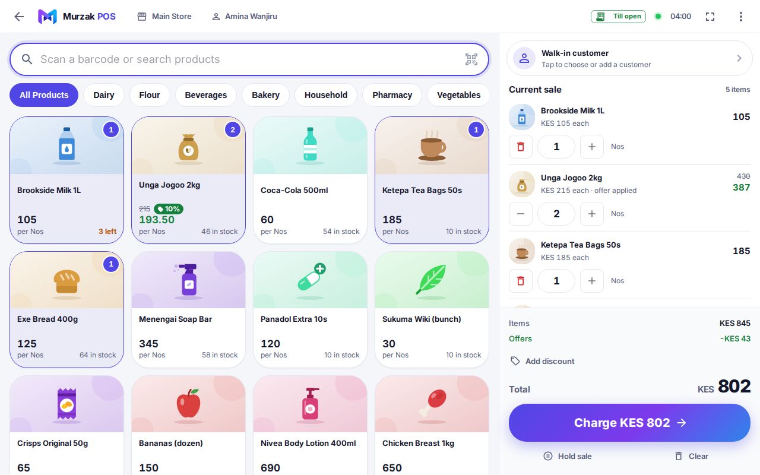
Task: Click the Add discount tag icon
Action: (x=515, y=361)
